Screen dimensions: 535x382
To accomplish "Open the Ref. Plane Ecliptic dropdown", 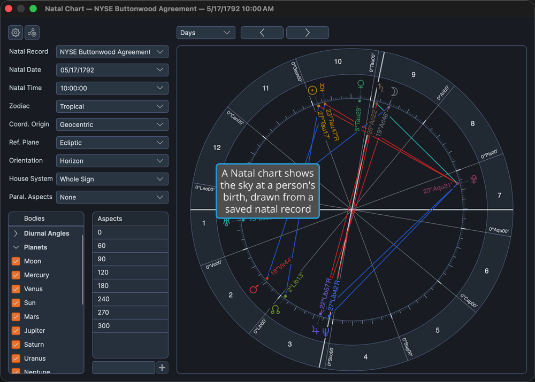I will pyautogui.click(x=112, y=143).
